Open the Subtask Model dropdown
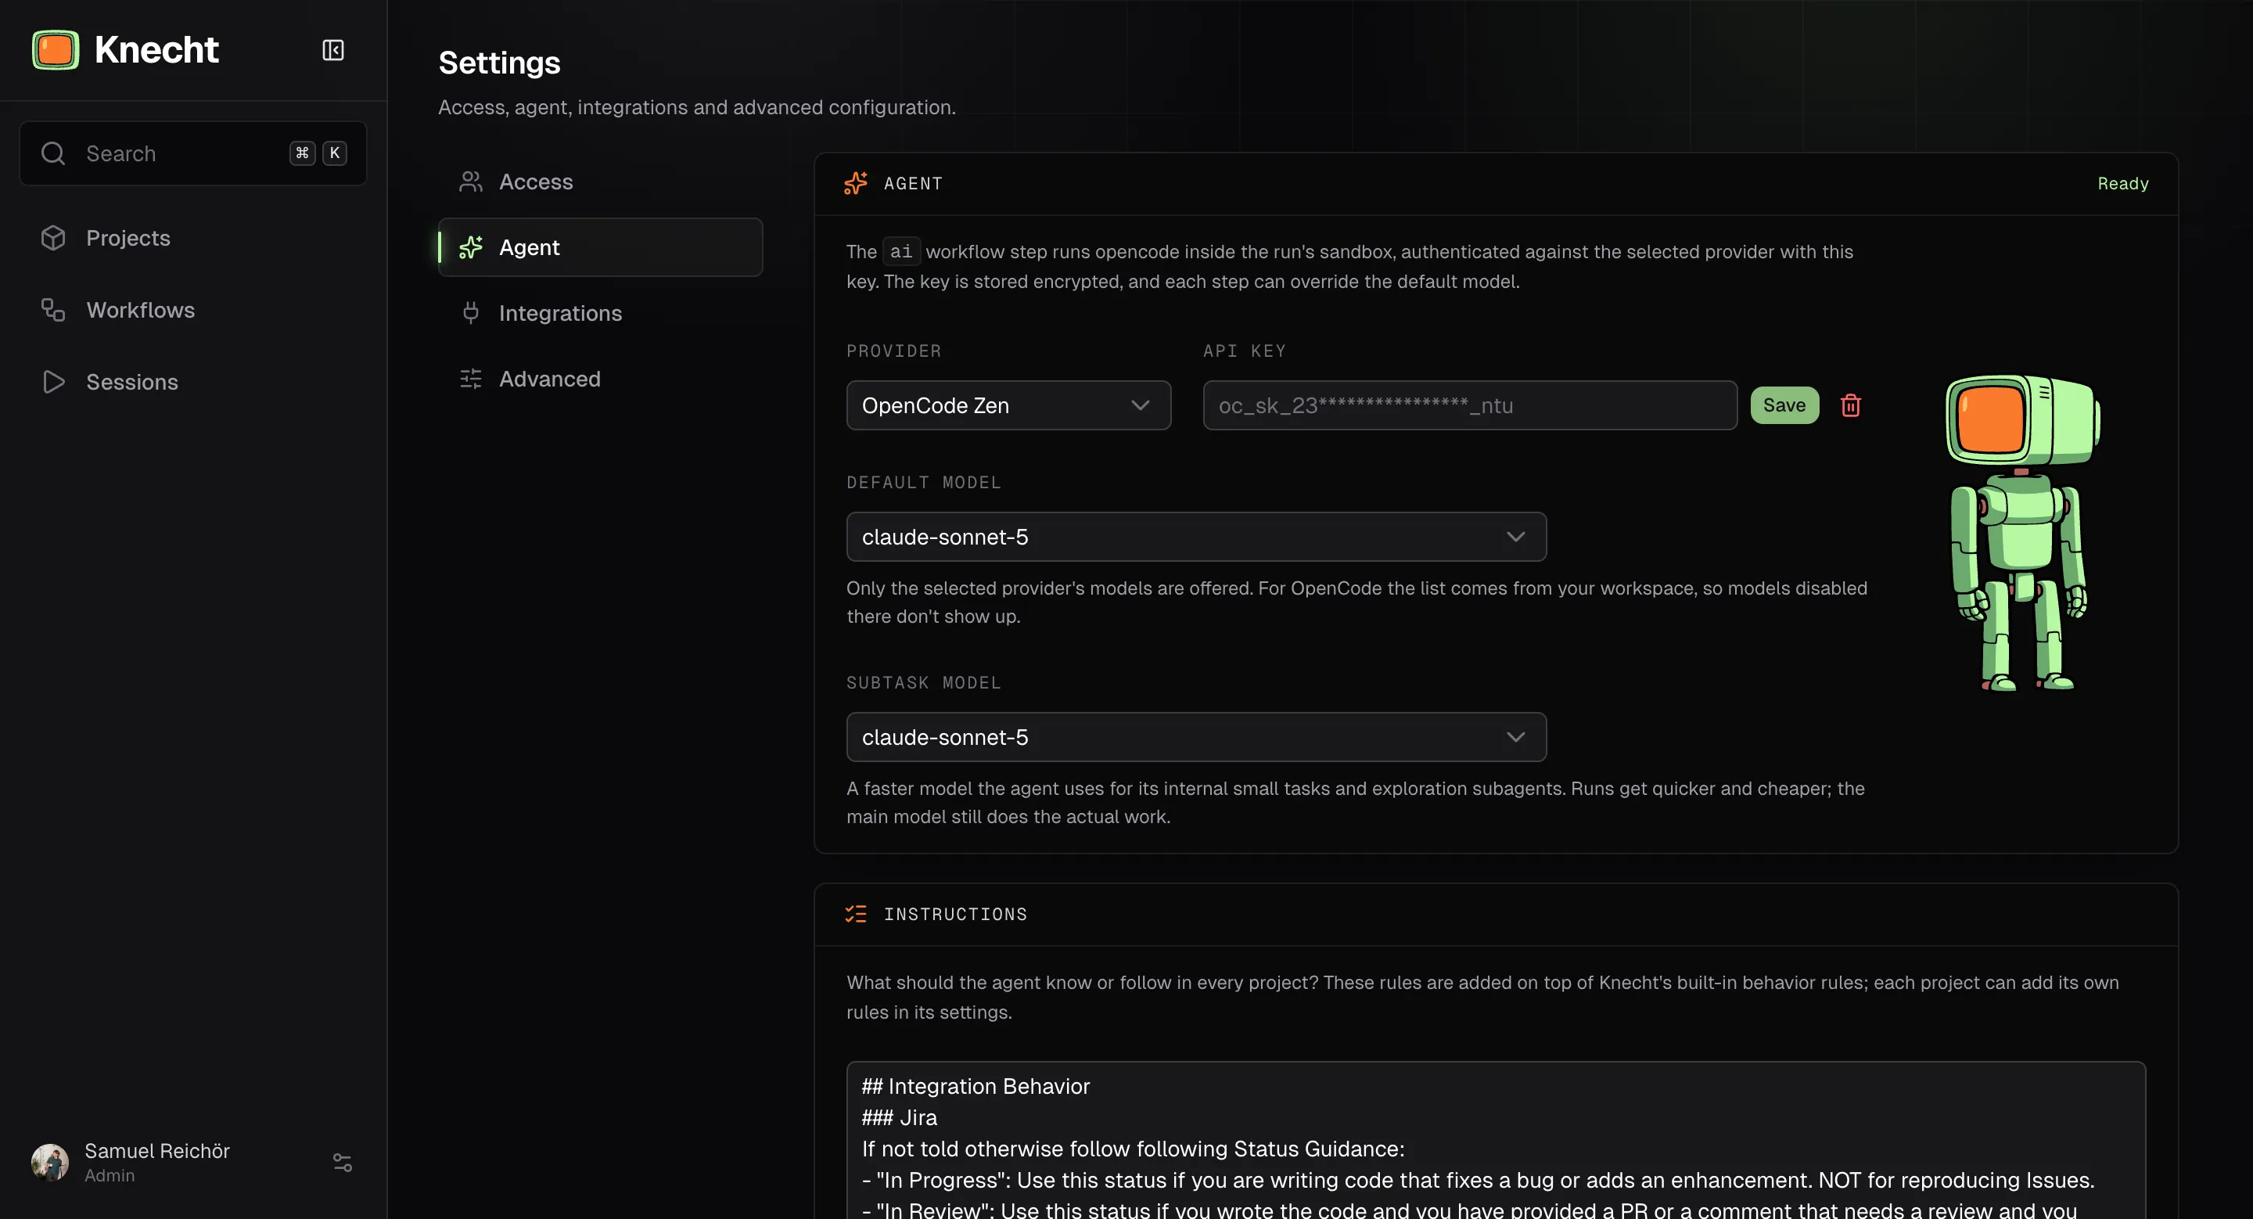This screenshot has width=2253, height=1219. pyautogui.click(x=1195, y=737)
